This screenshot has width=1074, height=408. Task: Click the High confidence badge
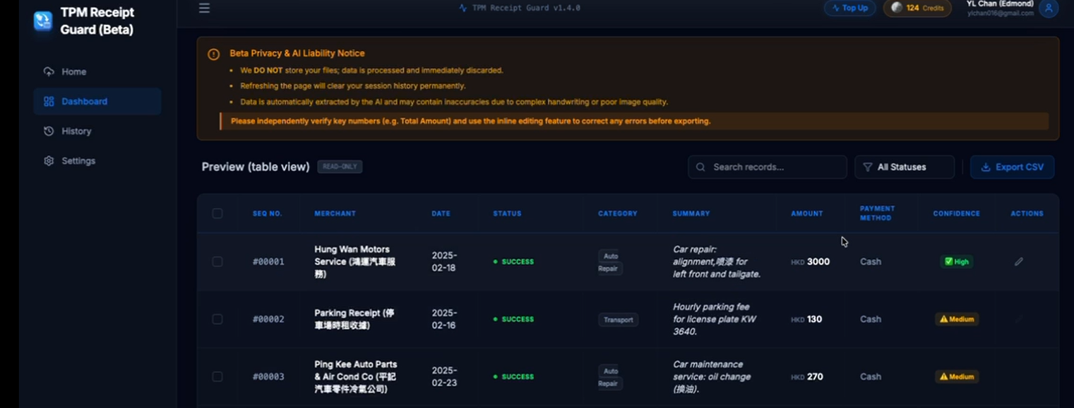[x=956, y=262]
